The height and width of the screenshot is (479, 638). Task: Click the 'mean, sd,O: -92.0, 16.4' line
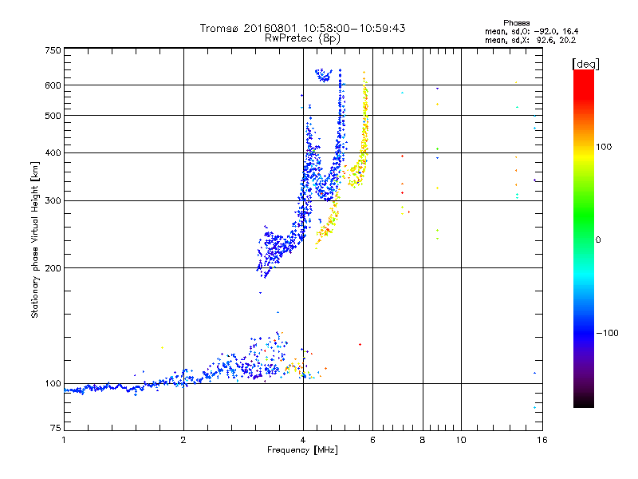pos(531,31)
